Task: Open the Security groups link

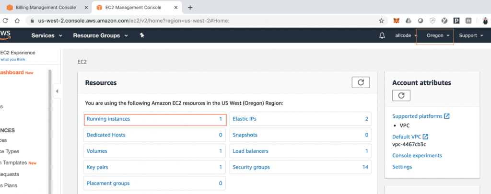Action: click(x=251, y=167)
